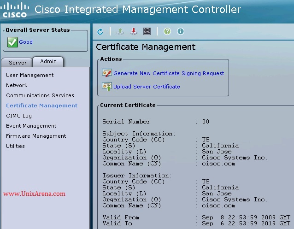
Task: Click the Current Certificate section label
Action: click(128, 105)
